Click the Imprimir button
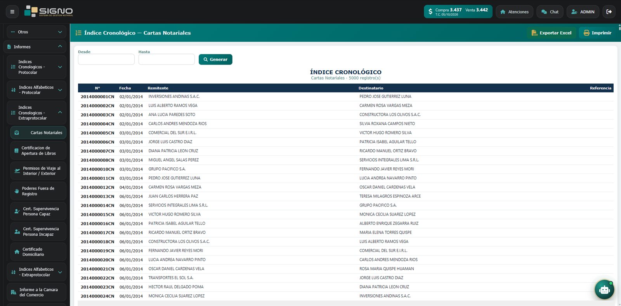This screenshot has height=306, width=621. click(597, 33)
